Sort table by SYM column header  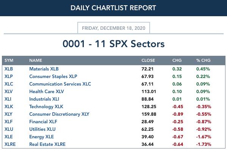9,60
